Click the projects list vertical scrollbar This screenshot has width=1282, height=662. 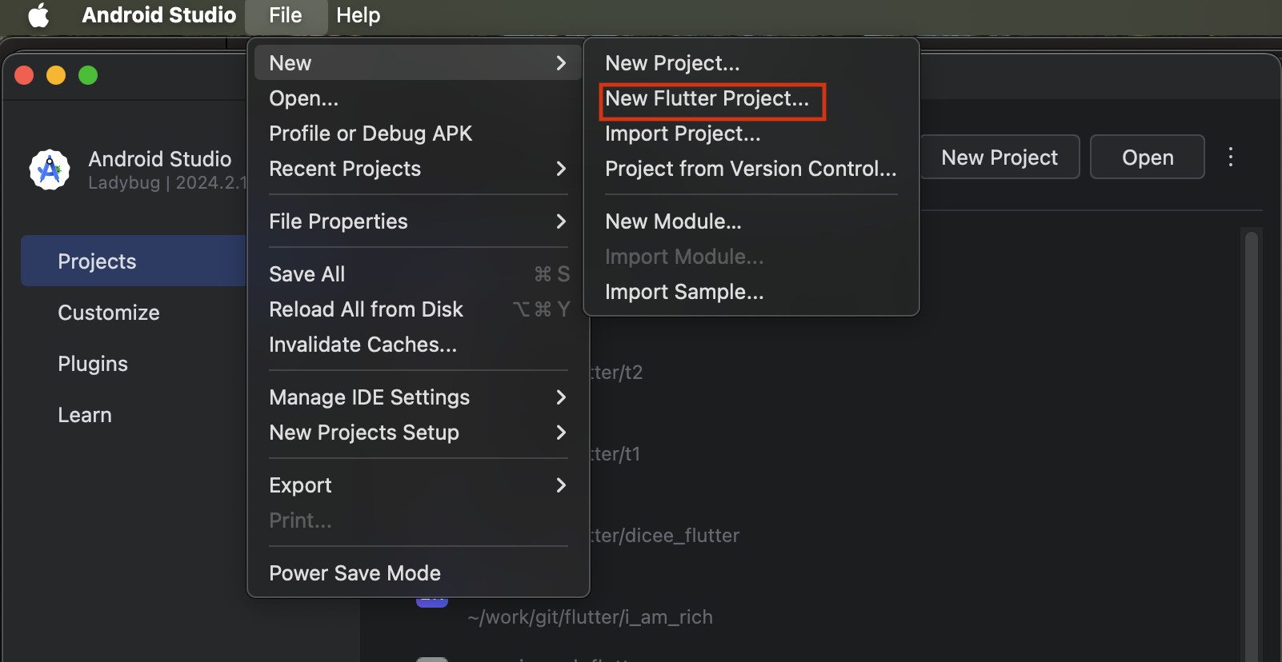click(x=1251, y=440)
